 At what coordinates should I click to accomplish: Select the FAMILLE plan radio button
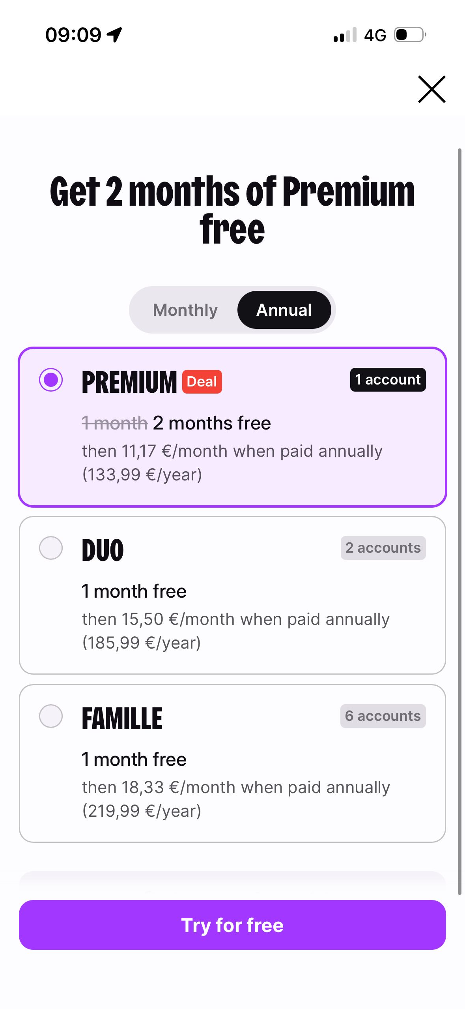pyautogui.click(x=52, y=716)
